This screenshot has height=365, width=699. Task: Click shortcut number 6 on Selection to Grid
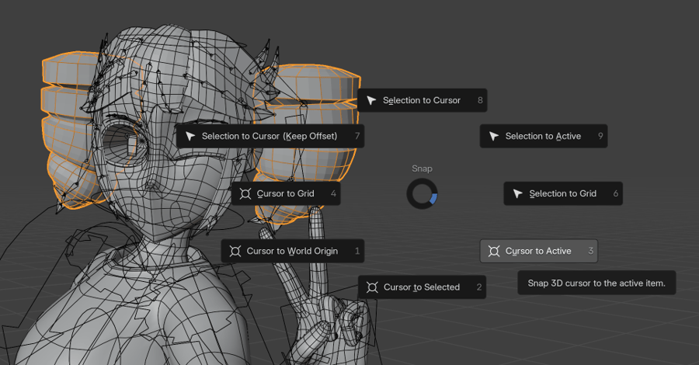tap(615, 193)
